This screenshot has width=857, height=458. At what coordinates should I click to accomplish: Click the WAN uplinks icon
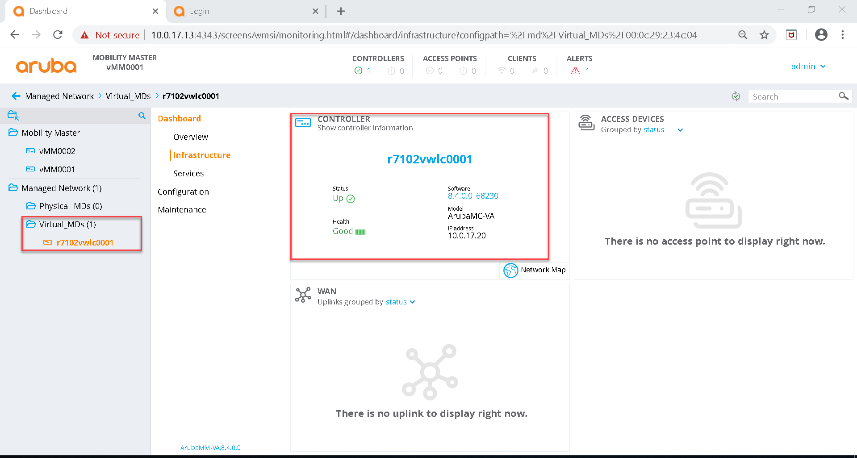(x=304, y=295)
